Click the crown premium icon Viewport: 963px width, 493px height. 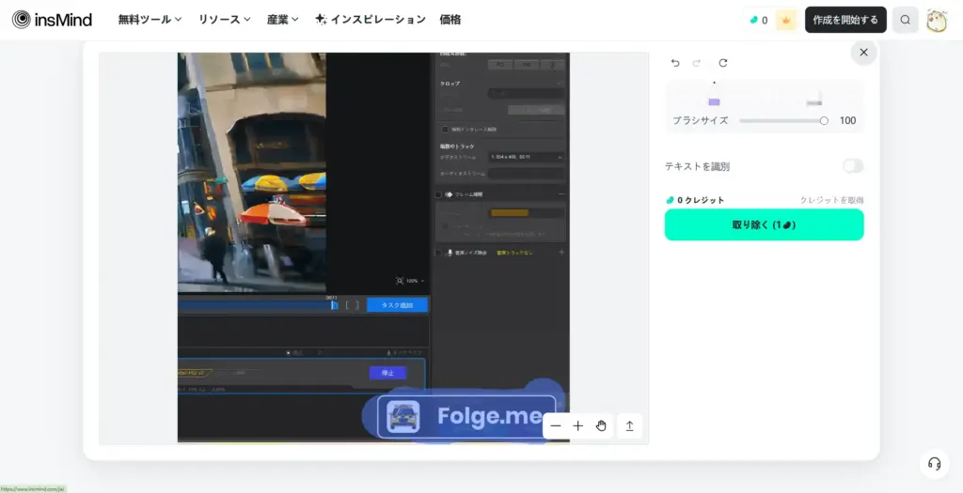[x=786, y=20]
